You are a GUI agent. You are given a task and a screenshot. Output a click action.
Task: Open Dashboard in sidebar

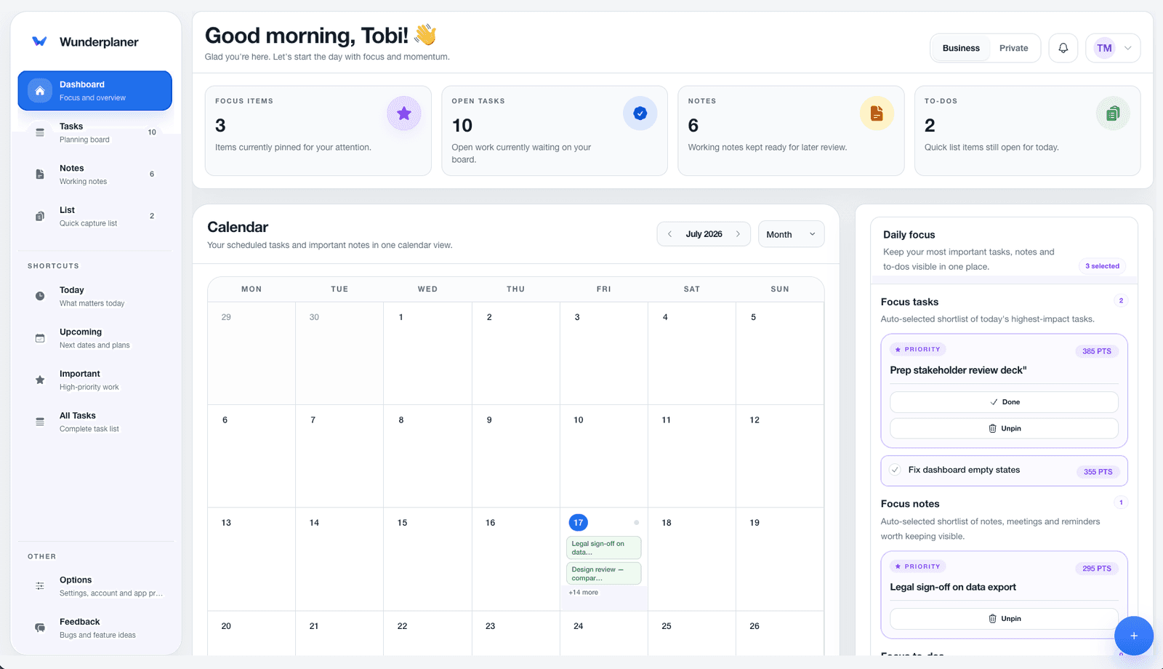[94, 91]
